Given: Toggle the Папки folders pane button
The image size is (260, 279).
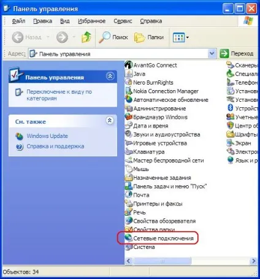Looking at the screenshot, I should (149, 37).
